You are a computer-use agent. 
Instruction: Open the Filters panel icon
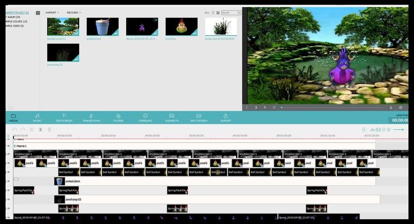pyautogui.click(x=119, y=115)
